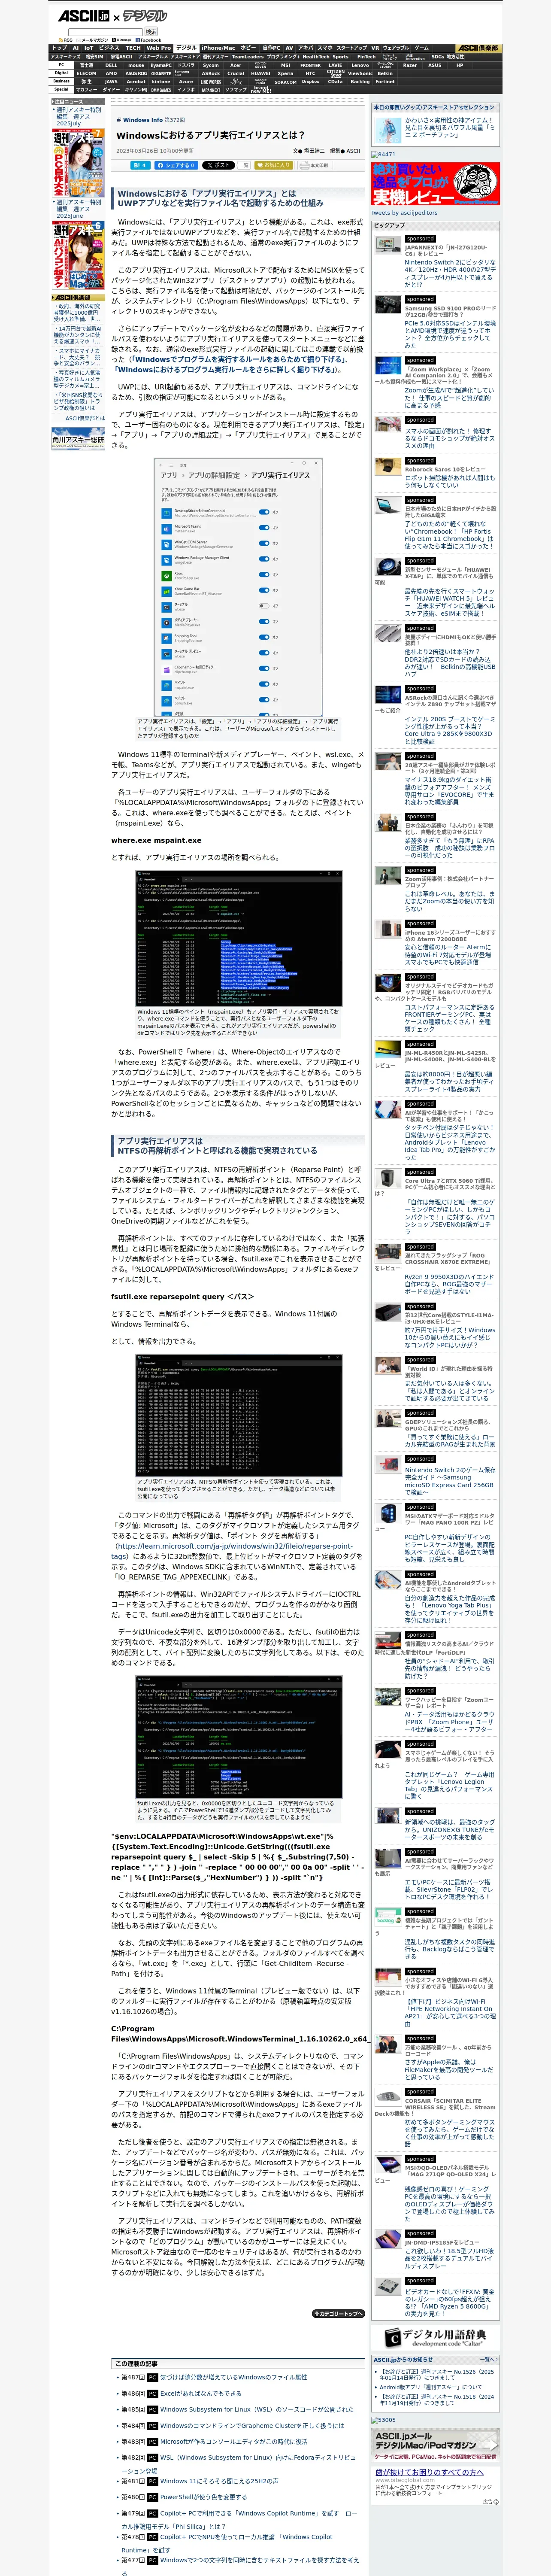This screenshot has height=2576, width=551.
Task: Click the Lenovo brand logo
Action: pos(360,65)
